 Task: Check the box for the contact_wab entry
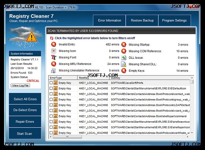(x=51, y=94)
